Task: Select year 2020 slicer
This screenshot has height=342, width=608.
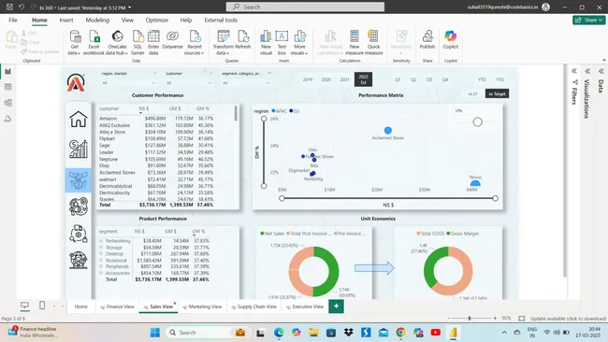Action: [326, 79]
